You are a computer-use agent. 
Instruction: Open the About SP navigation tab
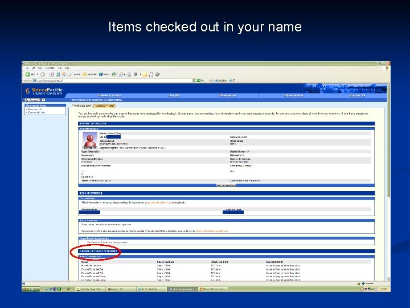358,95
